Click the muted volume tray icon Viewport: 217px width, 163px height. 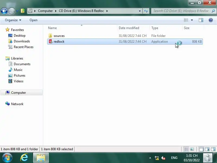163,158
